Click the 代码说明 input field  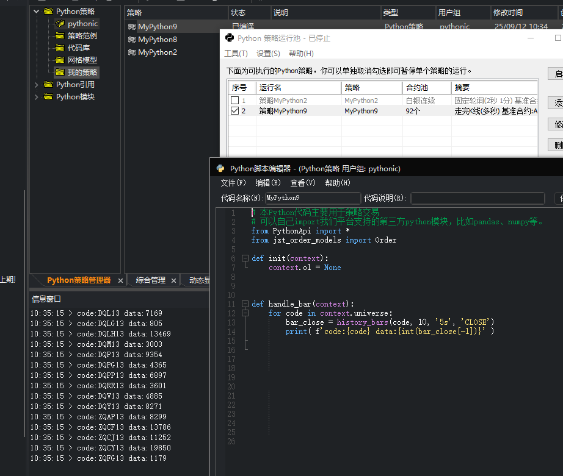click(477, 198)
